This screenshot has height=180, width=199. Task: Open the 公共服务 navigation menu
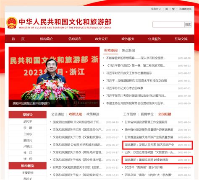(154, 39)
